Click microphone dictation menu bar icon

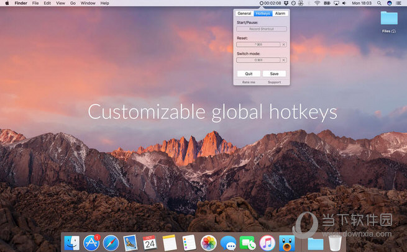[301, 3]
